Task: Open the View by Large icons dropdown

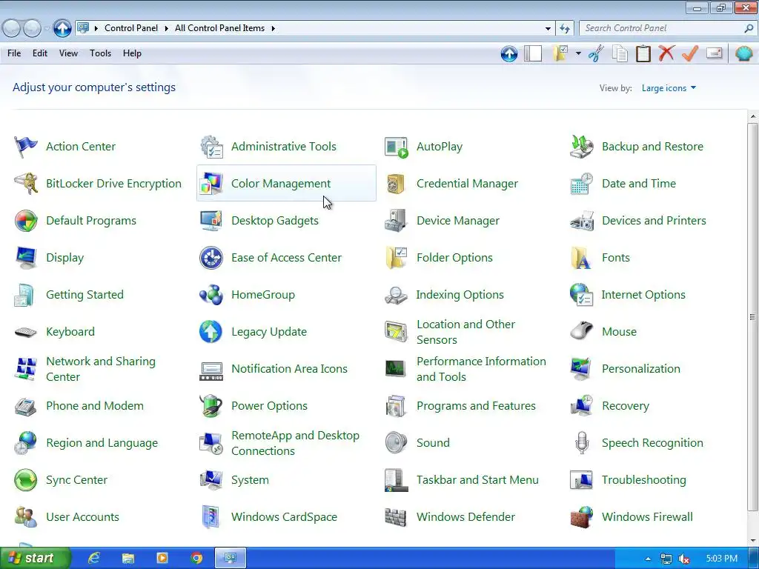Action: [669, 88]
